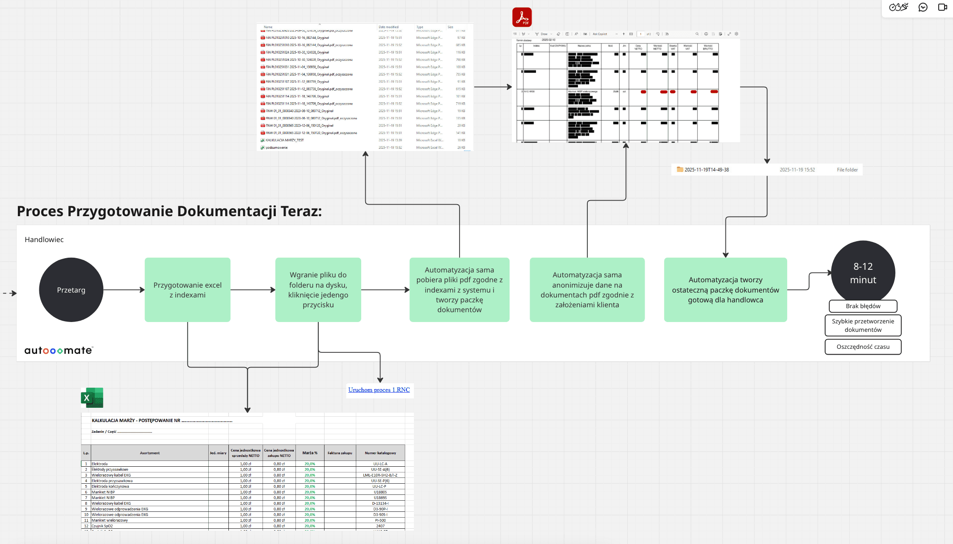Select the 8-12 minut circle
Viewport: 953px width, 544px height.
coord(863,272)
